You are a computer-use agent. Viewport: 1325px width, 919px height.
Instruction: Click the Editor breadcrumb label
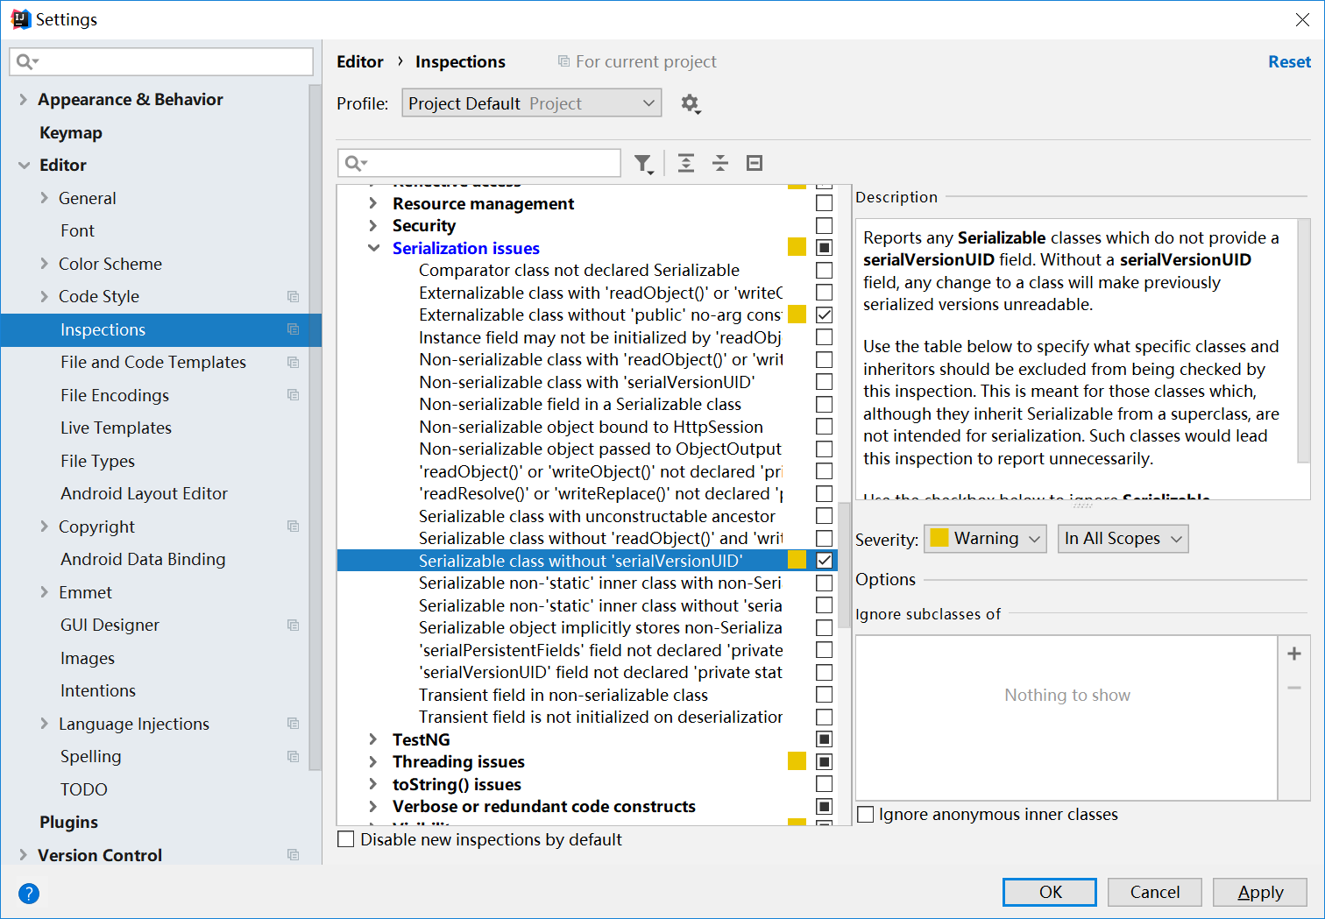pyautogui.click(x=360, y=62)
